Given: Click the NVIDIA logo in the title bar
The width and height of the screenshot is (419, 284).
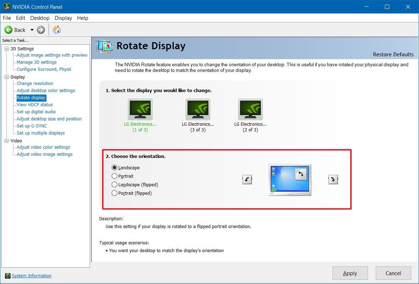Looking at the screenshot, I should point(6,6).
